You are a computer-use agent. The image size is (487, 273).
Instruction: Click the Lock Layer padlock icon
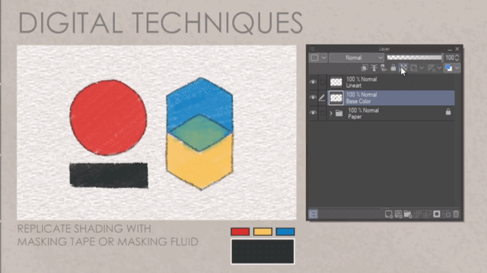(393, 67)
